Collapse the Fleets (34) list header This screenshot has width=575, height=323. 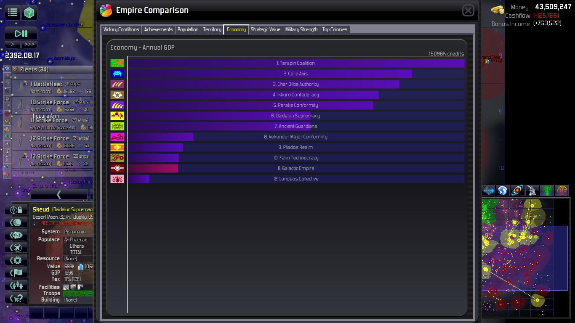(x=52, y=69)
